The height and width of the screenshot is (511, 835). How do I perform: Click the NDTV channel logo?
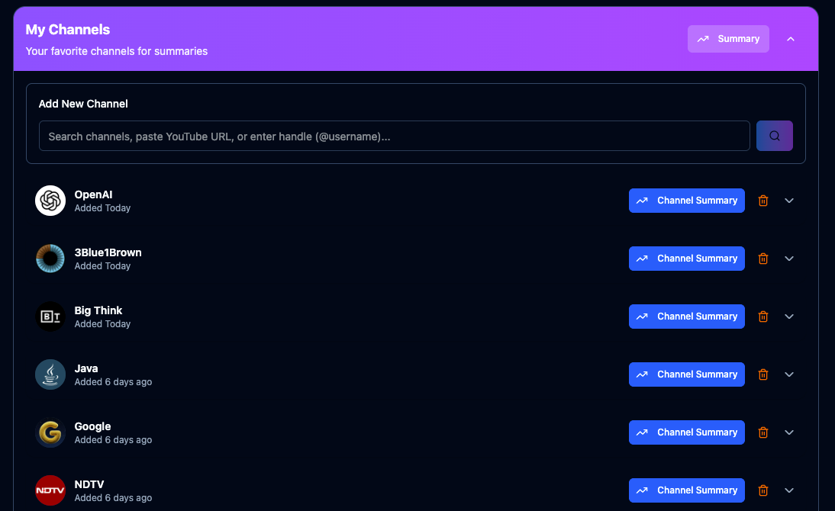tap(50, 490)
